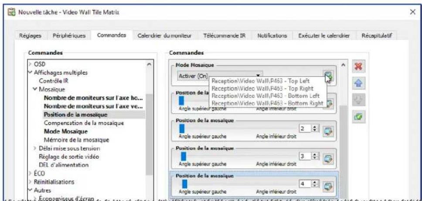The width and height of the screenshot is (422, 201).
Task: Open the Exécuter le calendrier tab
Action: [324, 36]
